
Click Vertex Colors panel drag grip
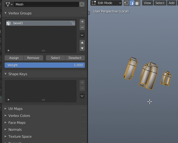click(83, 115)
